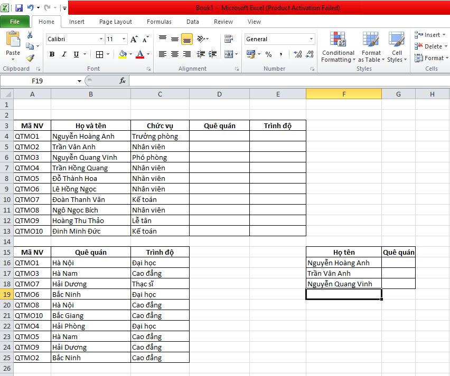Increase font size with the large A icon
This screenshot has width=450, height=376.
134,39
